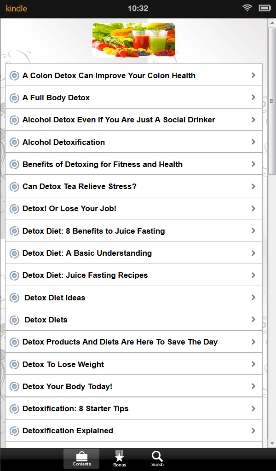Expand chevron for Detox Your Body Today
The width and height of the screenshot is (276, 471).
point(253,386)
